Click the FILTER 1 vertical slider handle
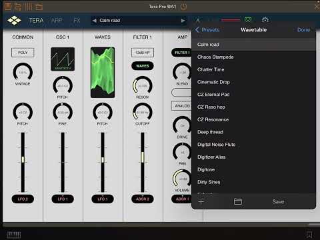 [143, 157]
